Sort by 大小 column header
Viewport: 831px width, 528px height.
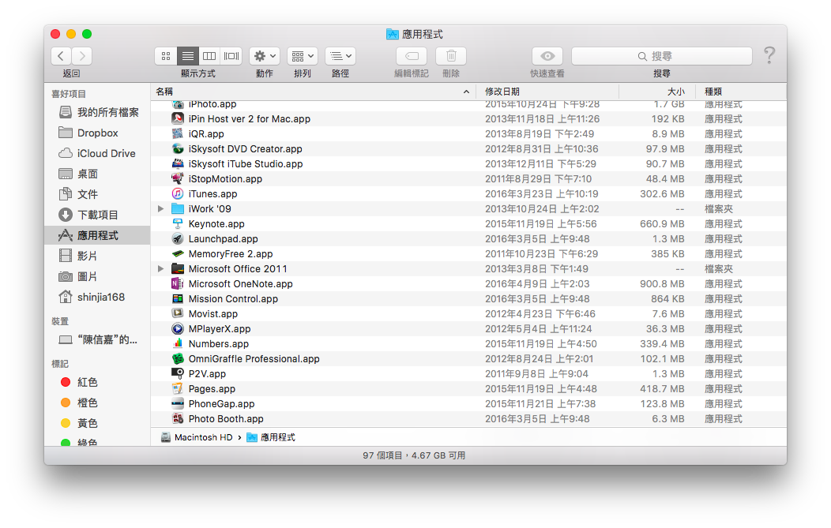(x=657, y=92)
